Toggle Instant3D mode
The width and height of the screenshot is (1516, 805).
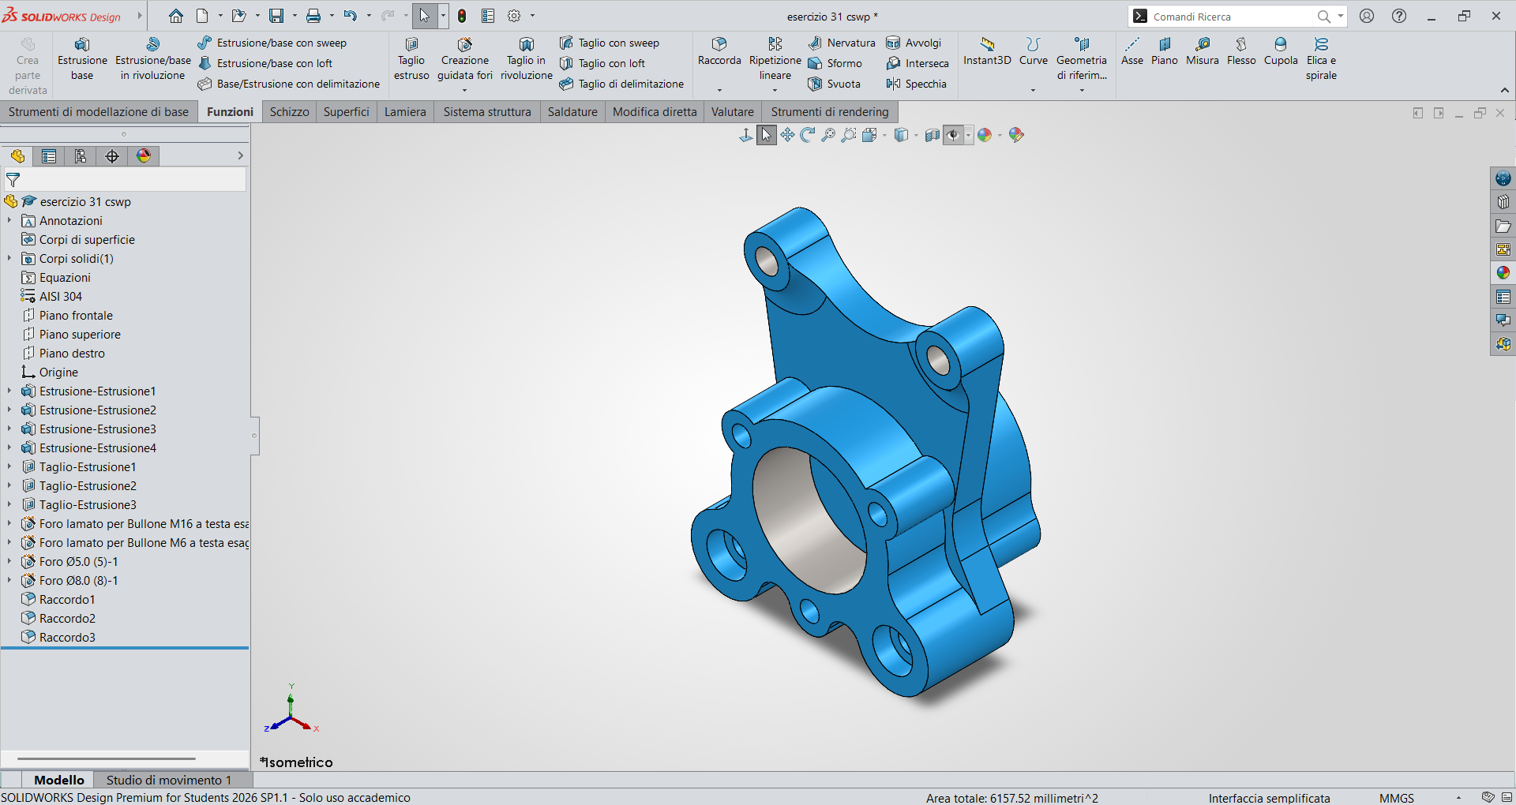click(987, 51)
